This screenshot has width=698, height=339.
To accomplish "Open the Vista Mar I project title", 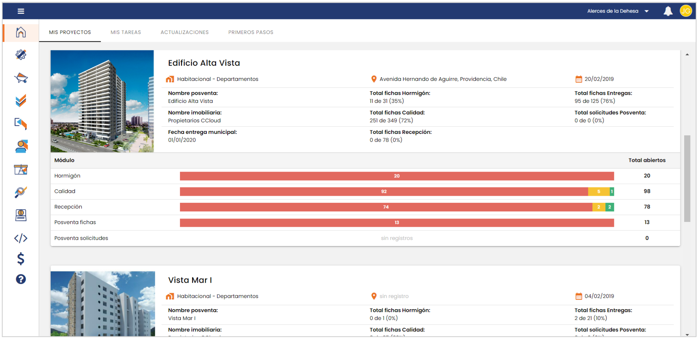I will [x=190, y=280].
